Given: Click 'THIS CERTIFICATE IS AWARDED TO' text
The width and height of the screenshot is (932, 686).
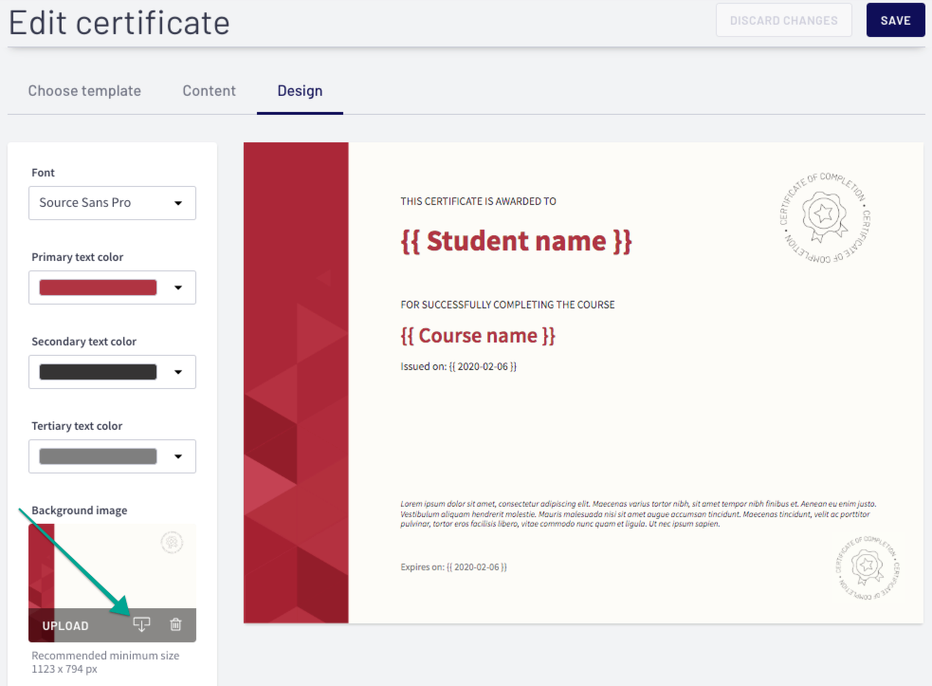Looking at the screenshot, I should [479, 202].
